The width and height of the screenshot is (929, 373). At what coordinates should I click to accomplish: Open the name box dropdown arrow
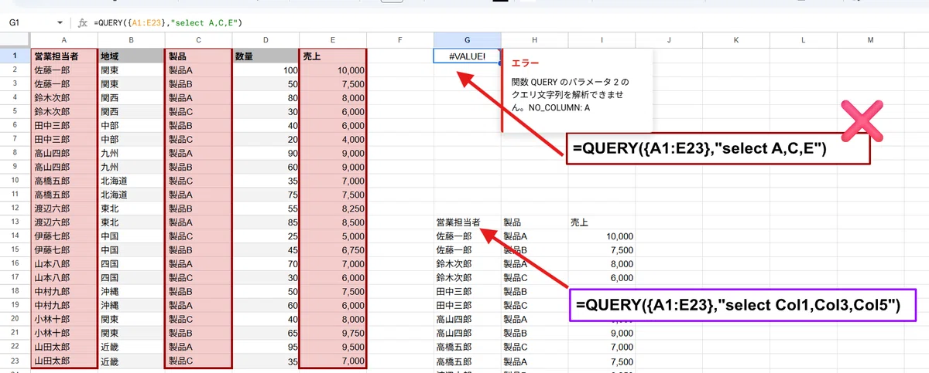(x=60, y=23)
